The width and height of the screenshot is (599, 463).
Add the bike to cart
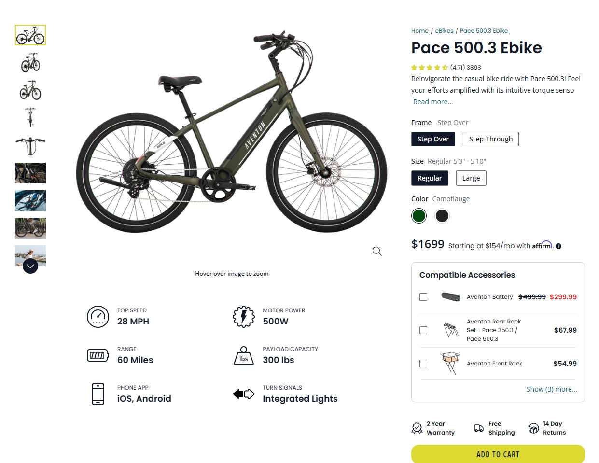[x=498, y=454]
